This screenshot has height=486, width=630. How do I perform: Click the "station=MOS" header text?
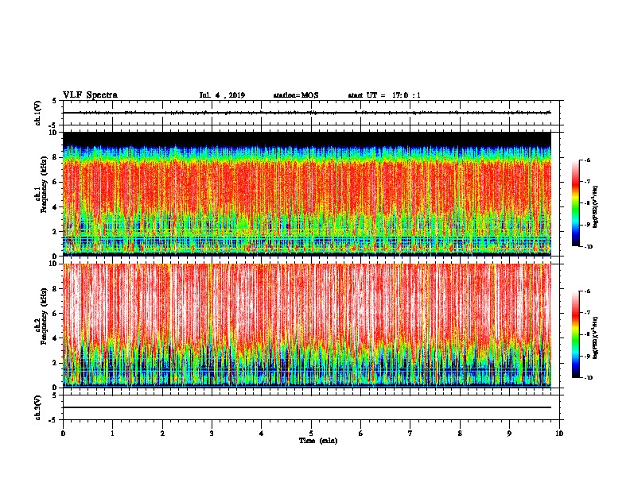point(296,95)
